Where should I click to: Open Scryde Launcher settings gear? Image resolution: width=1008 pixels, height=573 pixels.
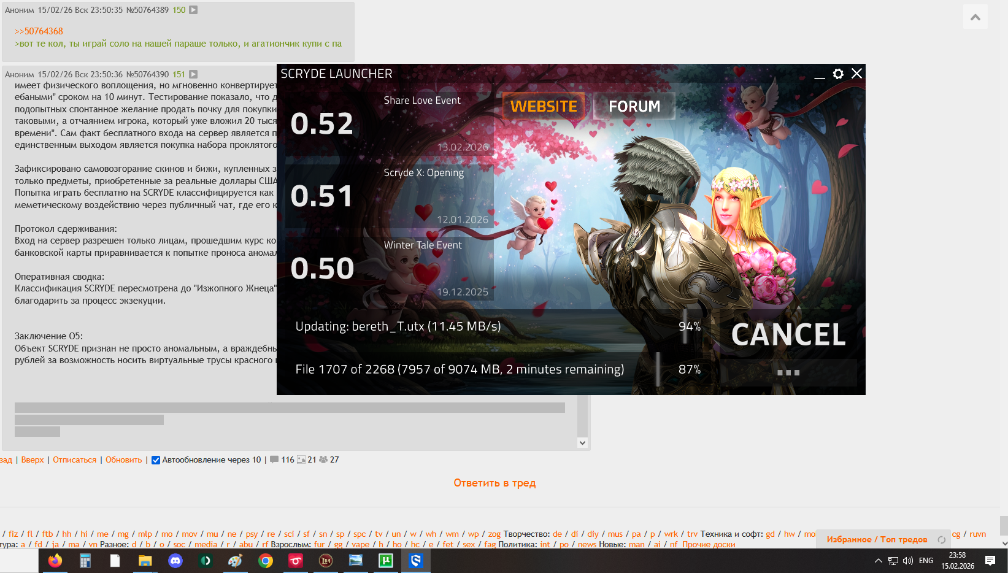(838, 74)
